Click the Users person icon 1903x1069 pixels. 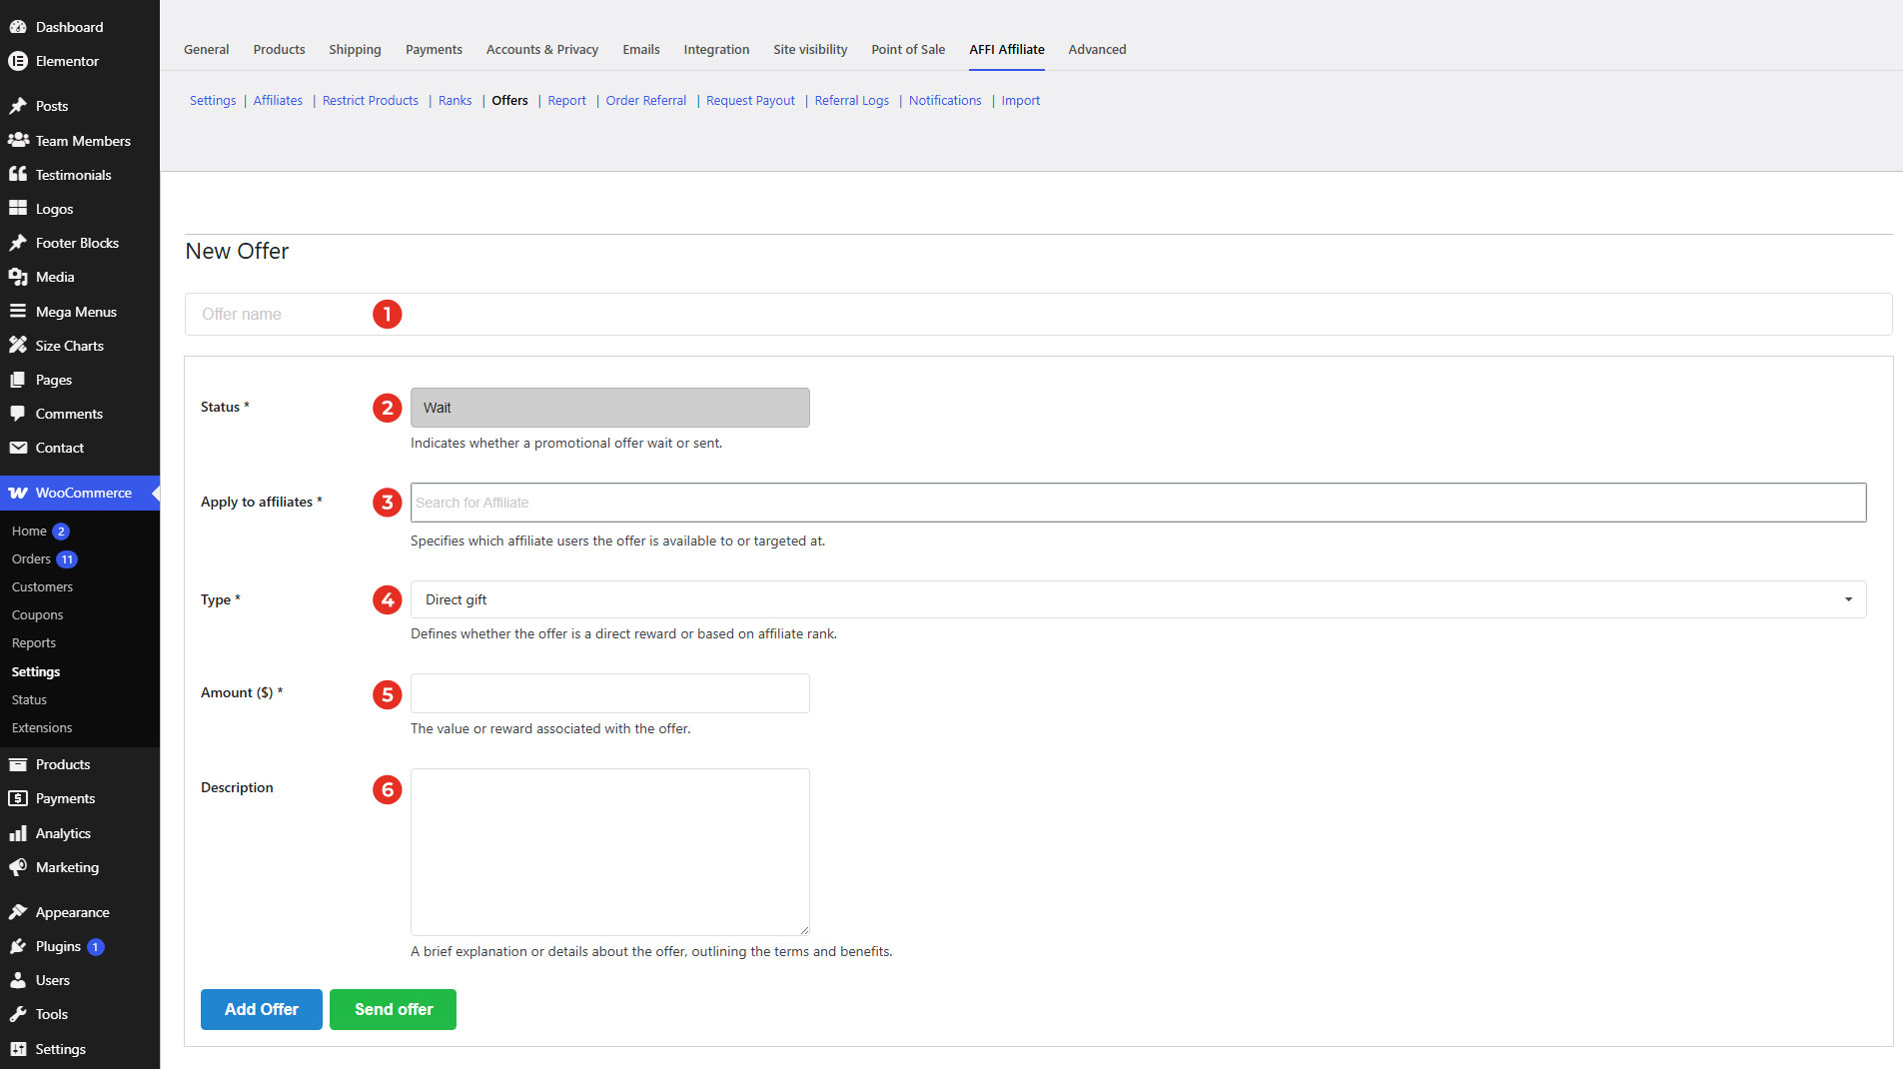(x=18, y=980)
